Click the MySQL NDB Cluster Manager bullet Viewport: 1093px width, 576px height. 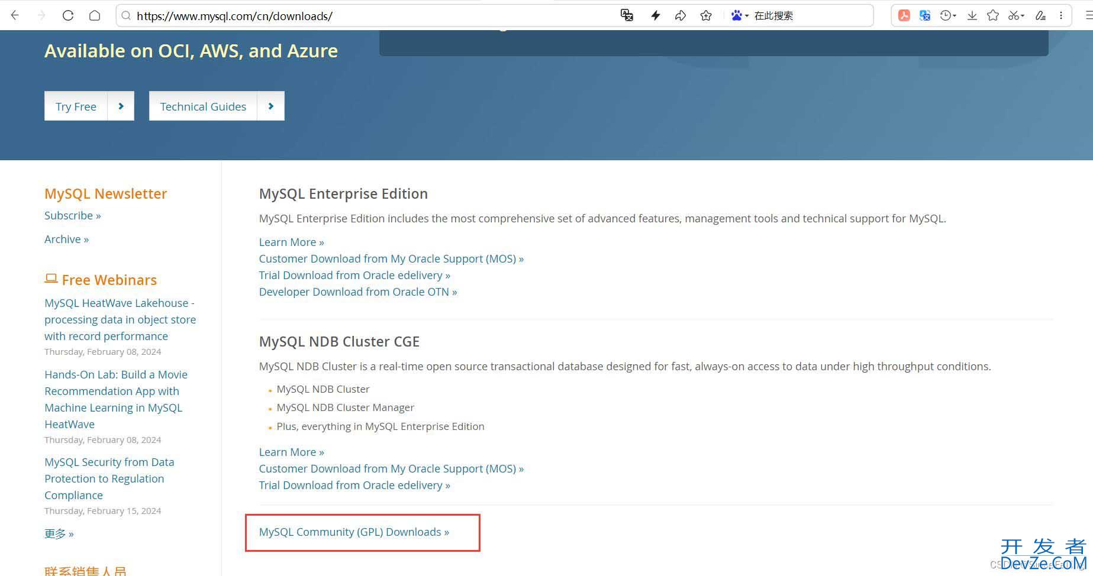345,407
